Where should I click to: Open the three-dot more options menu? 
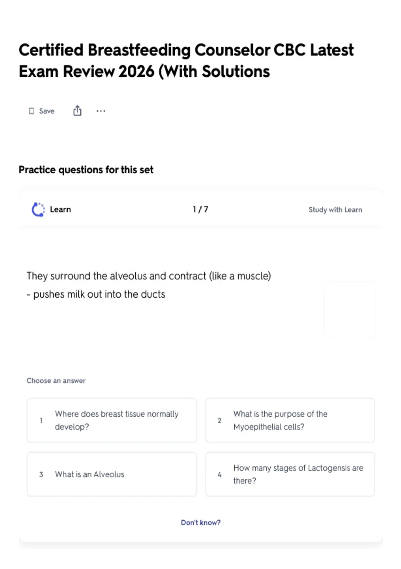tap(101, 111)
